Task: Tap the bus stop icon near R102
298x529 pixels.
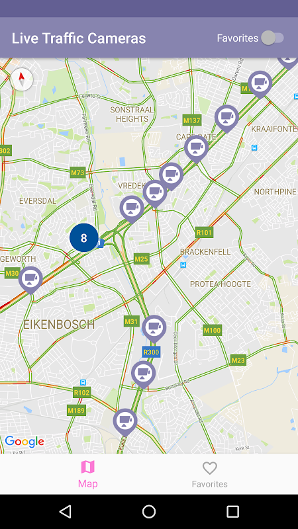Action: [x=83, y=383]
